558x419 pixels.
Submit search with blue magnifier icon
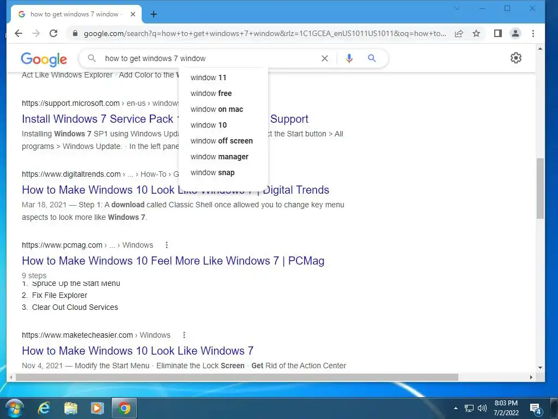coord(372,58)
